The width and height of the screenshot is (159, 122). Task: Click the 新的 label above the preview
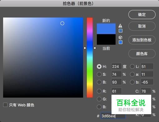(106, 20)
